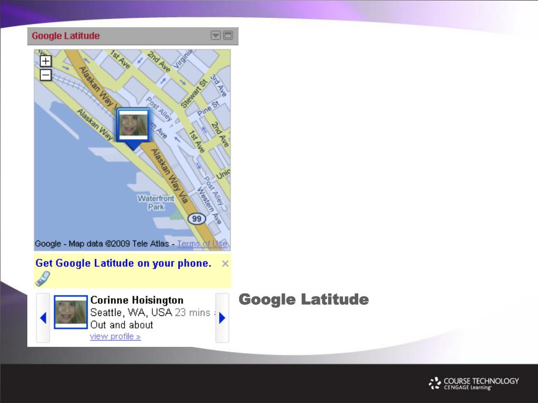This screenshot has height=403, width=538.
Task: Click the 'Google Latitude' slide caption
Action: click(x=304, y=299)
